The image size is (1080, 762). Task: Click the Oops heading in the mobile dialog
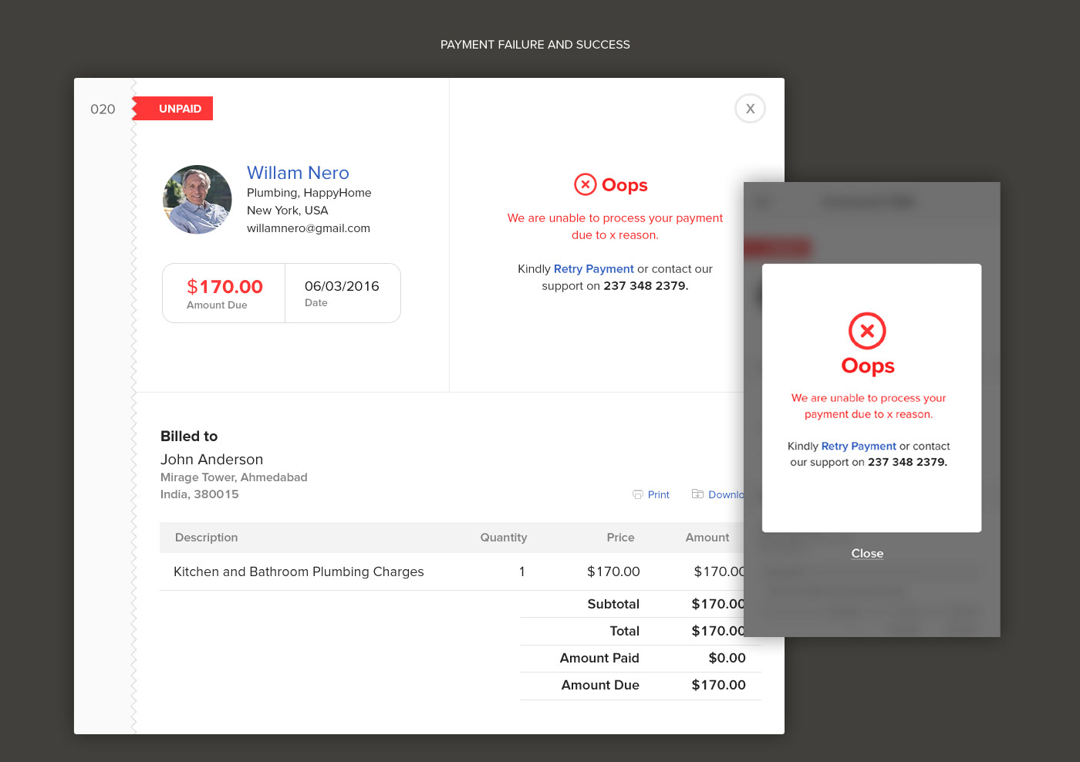868,366
